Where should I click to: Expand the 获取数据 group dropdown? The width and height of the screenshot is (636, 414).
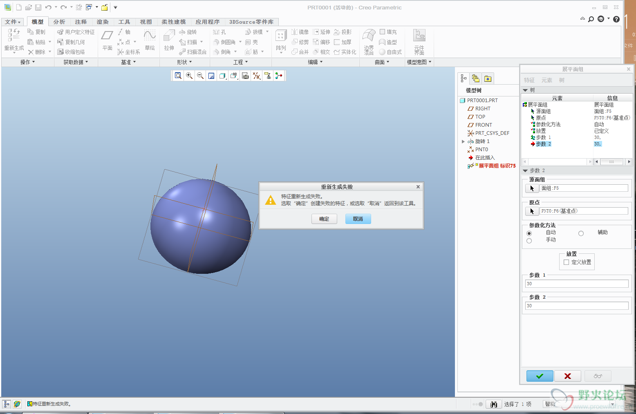[x=76, y=62]
